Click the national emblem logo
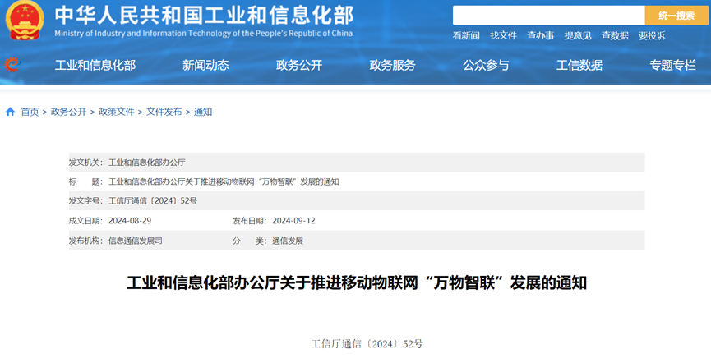Screen dimensions: 711x358 [25, 21]
